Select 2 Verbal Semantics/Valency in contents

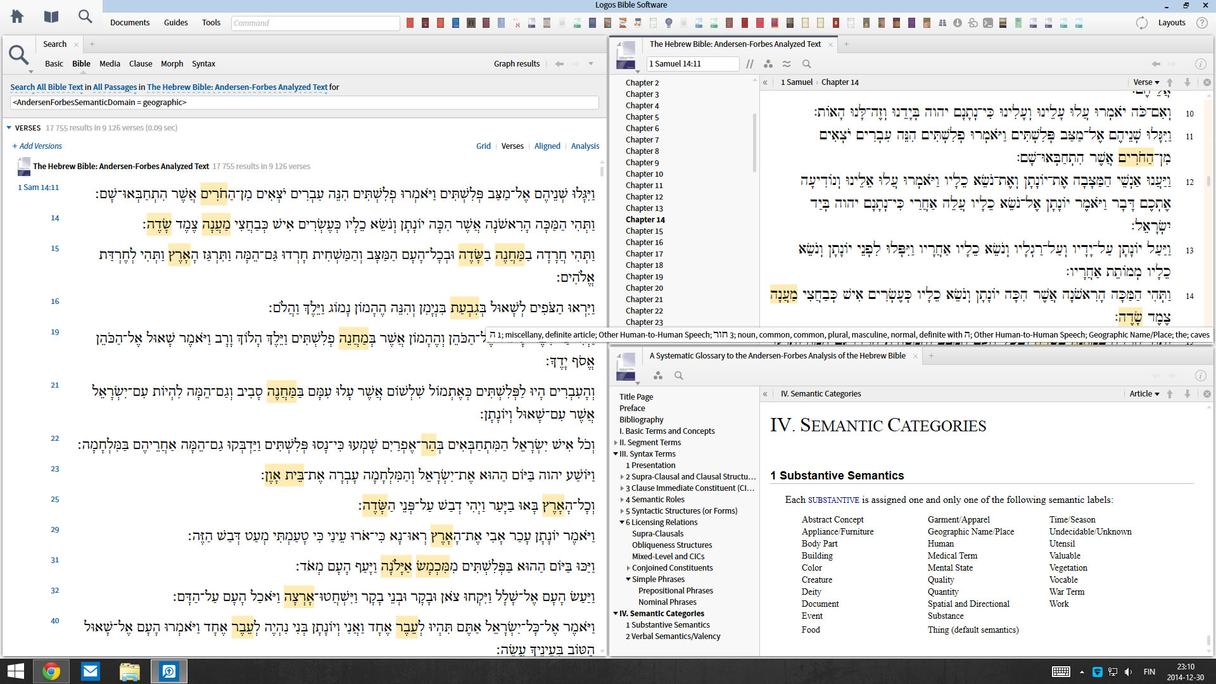coord(673,636)
